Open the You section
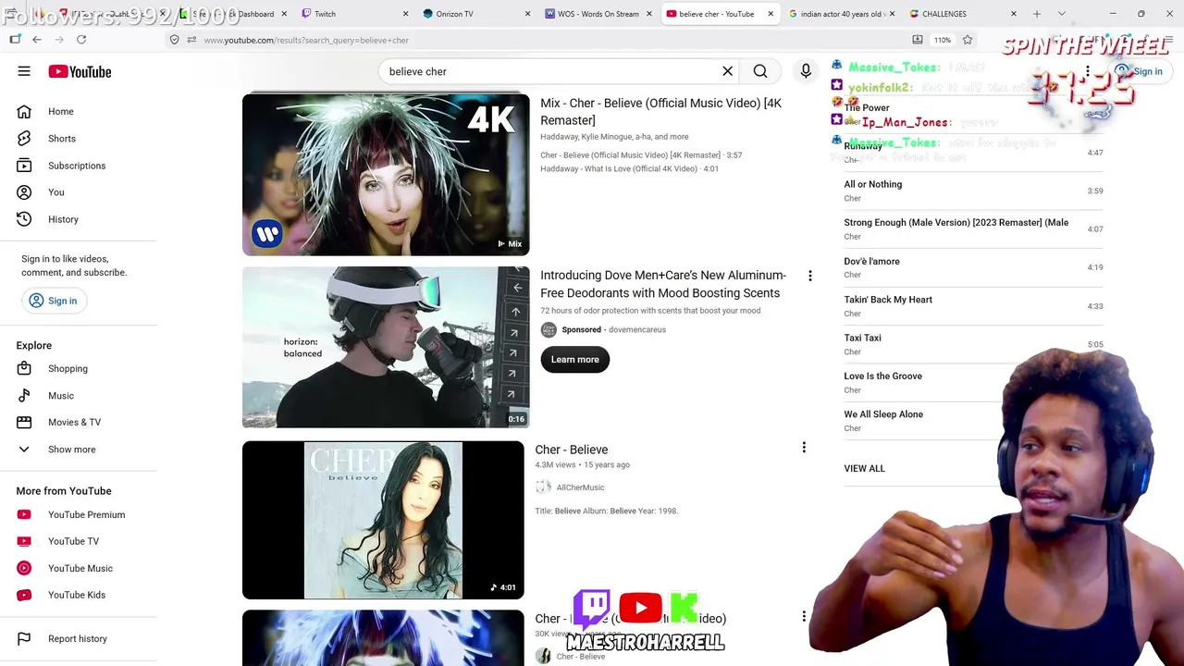The image size is (1184, 666). [x=79, y=192]
